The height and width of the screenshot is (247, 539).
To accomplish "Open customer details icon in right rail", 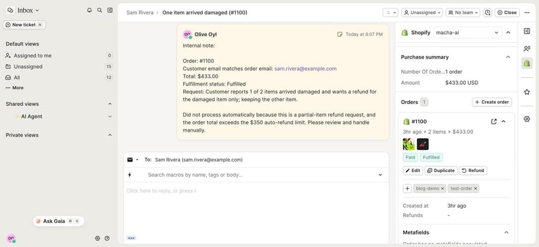I will tap(526, 48).
